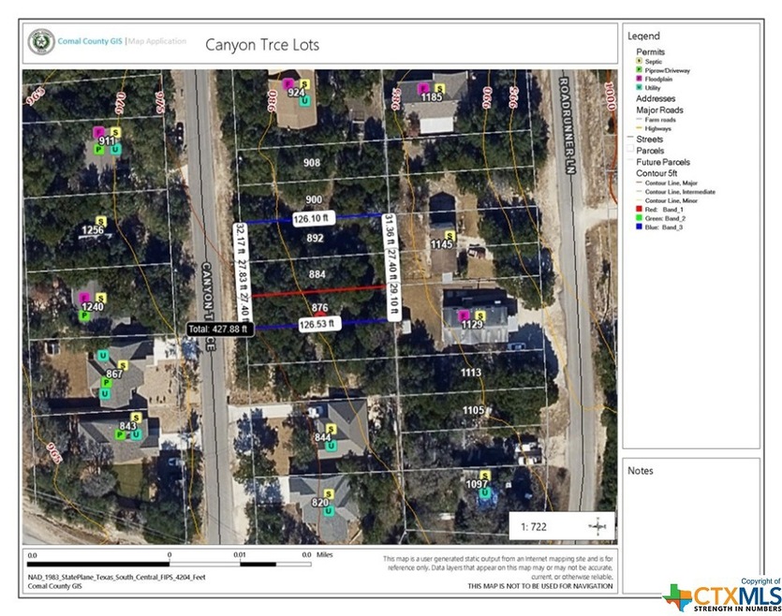Viewport: 782px width, 616px height.
Task: Click the pink Floodplain marker at 911
Action: coord(98,132)
